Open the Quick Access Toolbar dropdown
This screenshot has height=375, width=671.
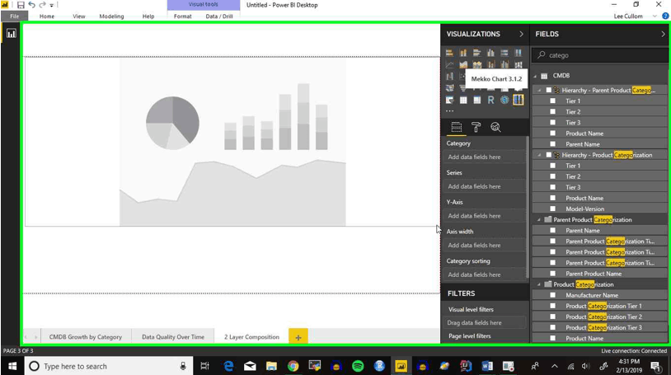tap(52, 5)
